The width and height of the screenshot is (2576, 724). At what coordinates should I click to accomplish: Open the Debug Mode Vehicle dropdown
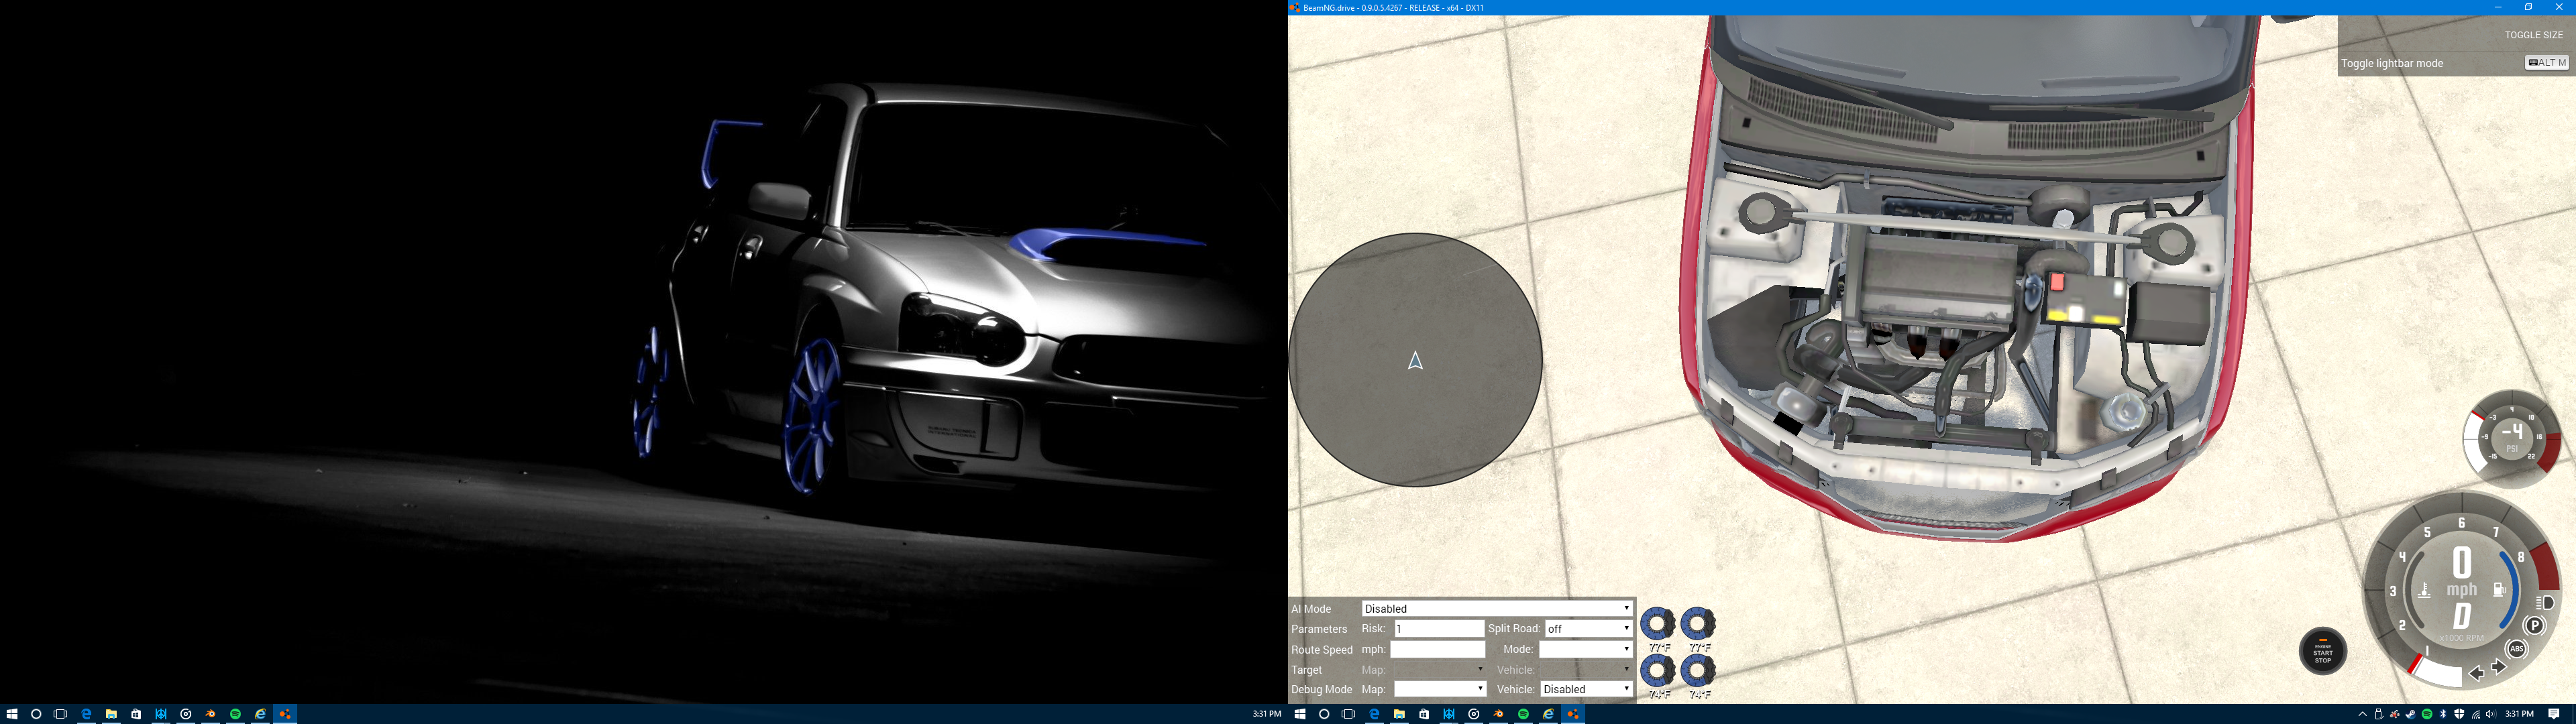tap(1586, 689)
